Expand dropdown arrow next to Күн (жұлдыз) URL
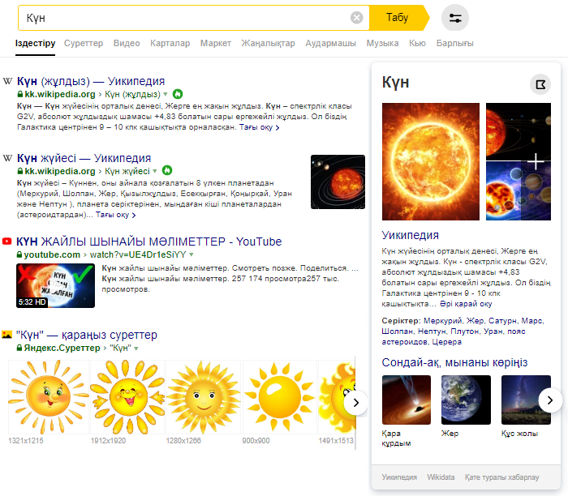The image size is (568, 496). [166, 94]
